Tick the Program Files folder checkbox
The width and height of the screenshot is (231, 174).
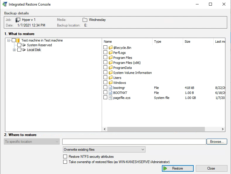coord(106,58)
